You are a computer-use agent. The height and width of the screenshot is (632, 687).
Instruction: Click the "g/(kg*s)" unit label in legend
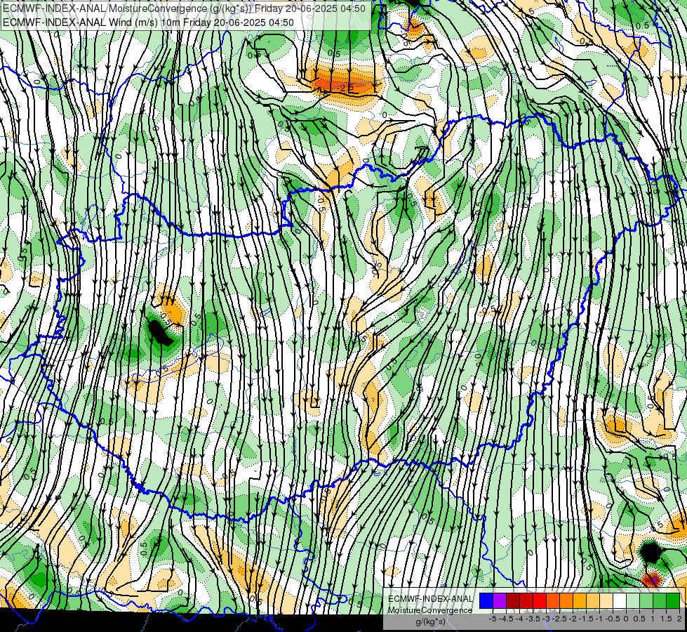pos(430,621)
